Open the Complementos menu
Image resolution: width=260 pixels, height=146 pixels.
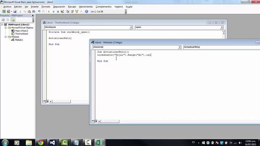[x=104, y=6]
